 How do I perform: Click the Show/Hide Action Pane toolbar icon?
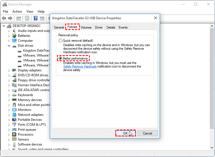point(42,18)
